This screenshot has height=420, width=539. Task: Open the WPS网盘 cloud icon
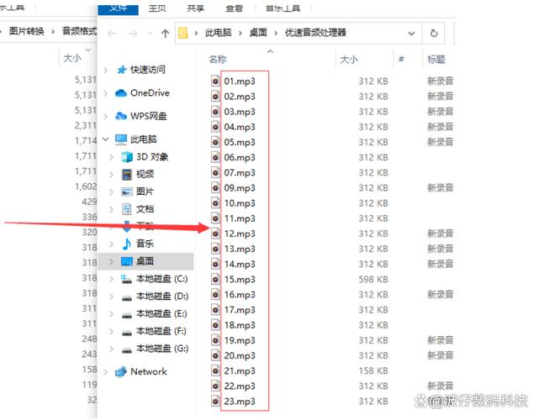[x=121, y=116]
